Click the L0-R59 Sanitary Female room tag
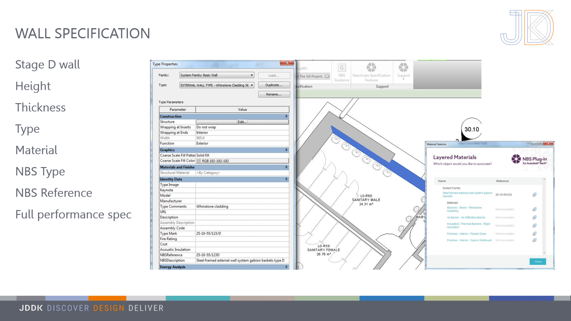 pyautogui.click(x=324, y=250)
